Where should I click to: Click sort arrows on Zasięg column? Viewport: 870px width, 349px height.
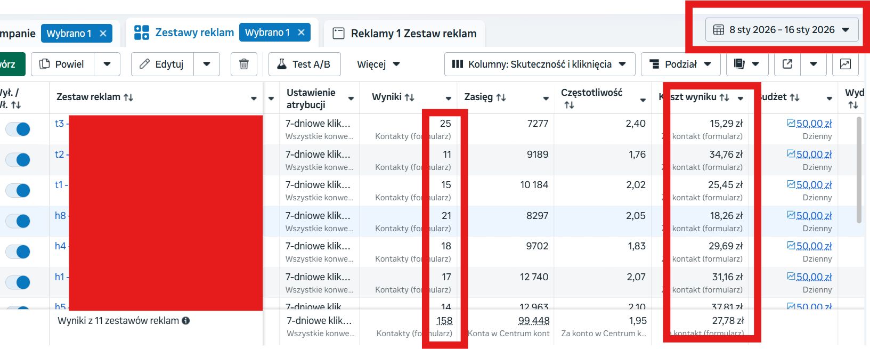point(501,98)
